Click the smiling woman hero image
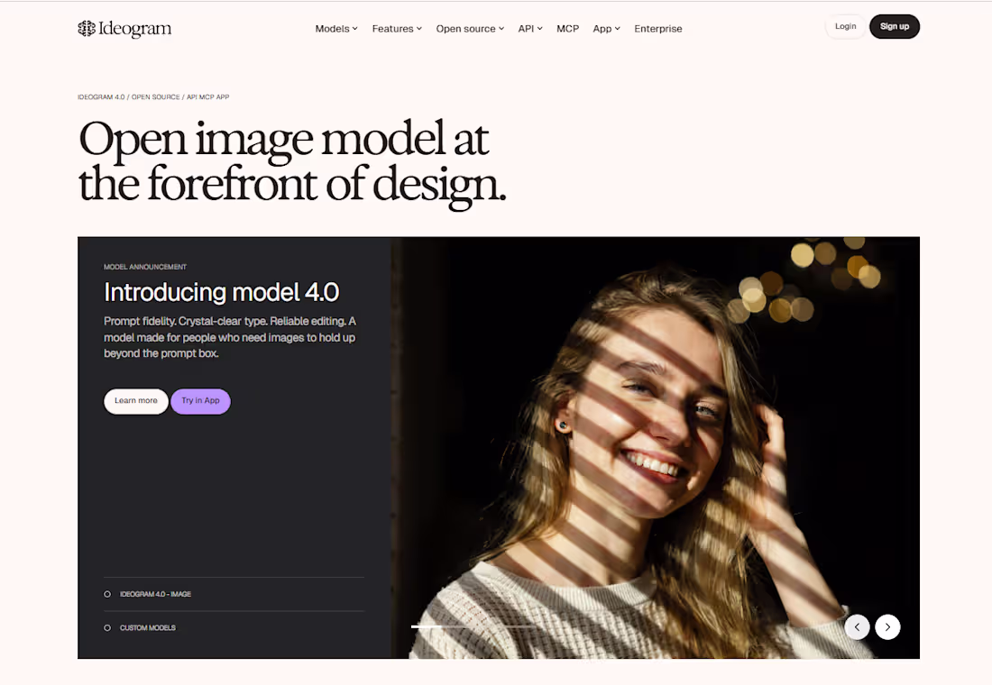Image resolution: width=992 pixels, height=685 pixels. pyautogui.click(x=655, y=448)
